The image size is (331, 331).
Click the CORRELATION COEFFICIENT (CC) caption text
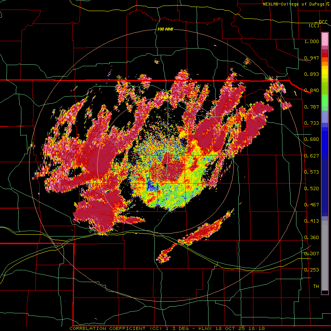tap(116, 328)
